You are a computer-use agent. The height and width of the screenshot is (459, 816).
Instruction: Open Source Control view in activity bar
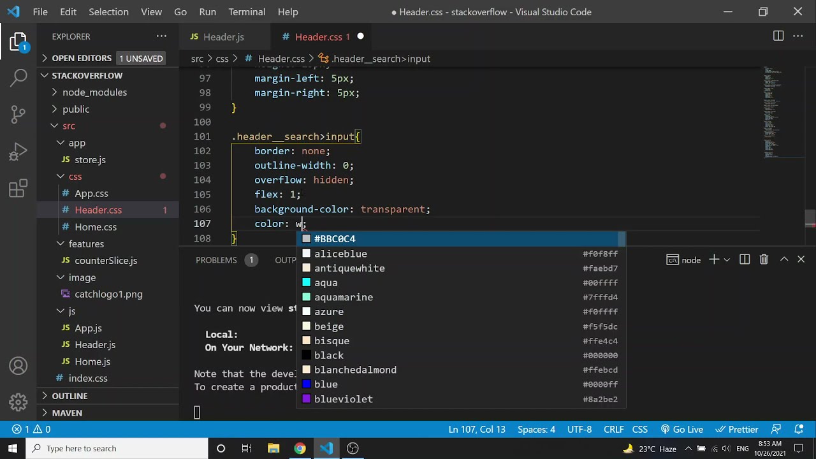pos(18,115)
